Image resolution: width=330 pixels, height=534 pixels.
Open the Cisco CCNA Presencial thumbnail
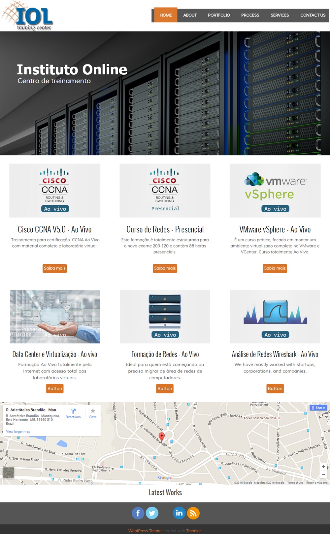(165, 190)
